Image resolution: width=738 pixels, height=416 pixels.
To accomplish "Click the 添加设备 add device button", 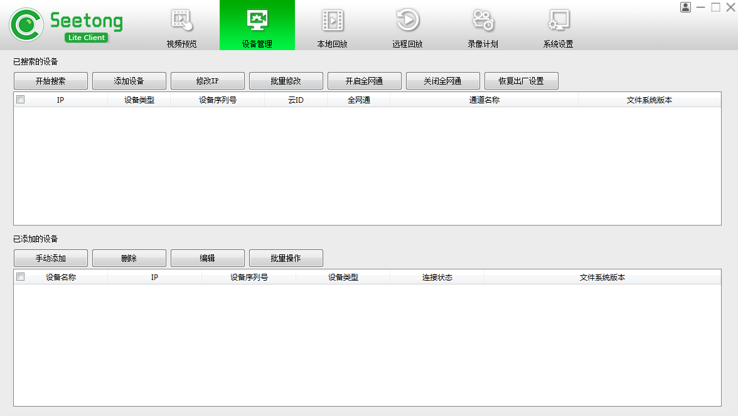I will (129, 80).
